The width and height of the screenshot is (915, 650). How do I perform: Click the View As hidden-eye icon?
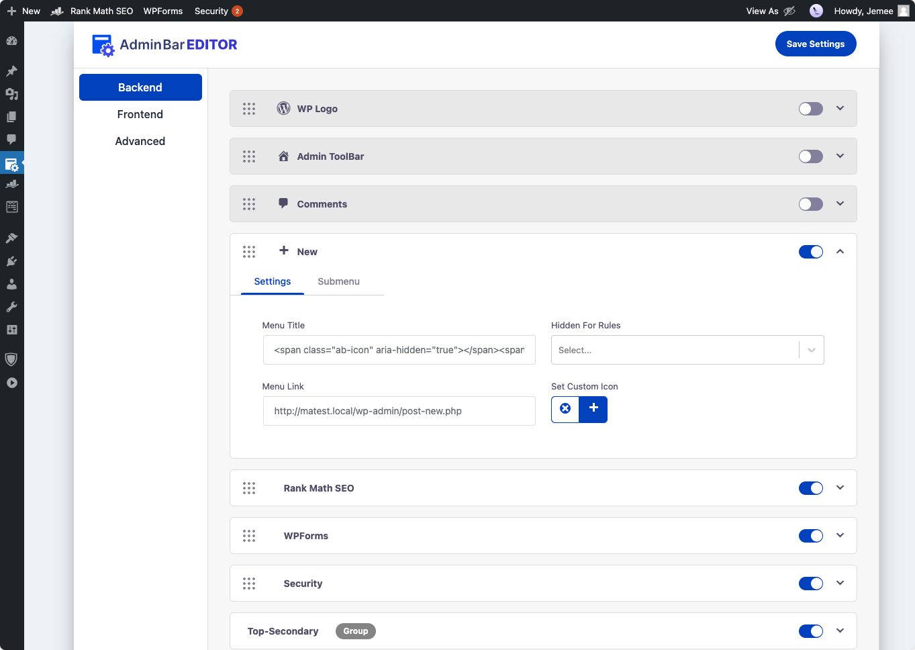pyautogui.click(x=789, y=11)
